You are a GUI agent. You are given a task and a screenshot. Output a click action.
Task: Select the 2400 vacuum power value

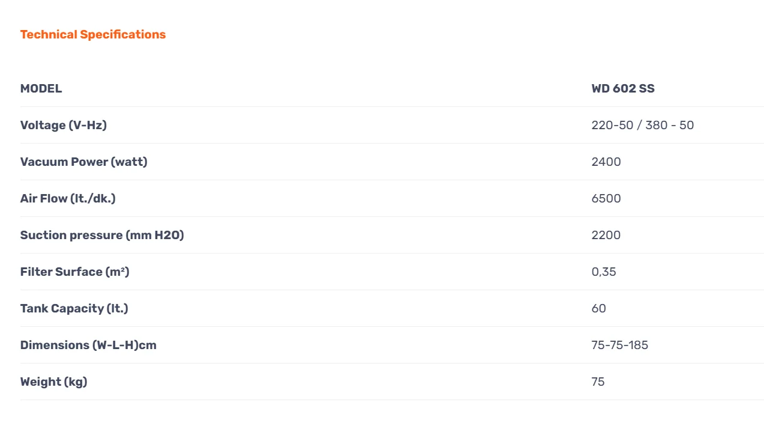606,162
